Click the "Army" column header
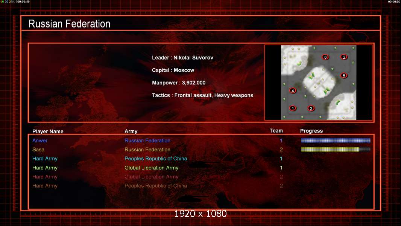This screenshot has width=401, height=226. click(x=131, y=131)
